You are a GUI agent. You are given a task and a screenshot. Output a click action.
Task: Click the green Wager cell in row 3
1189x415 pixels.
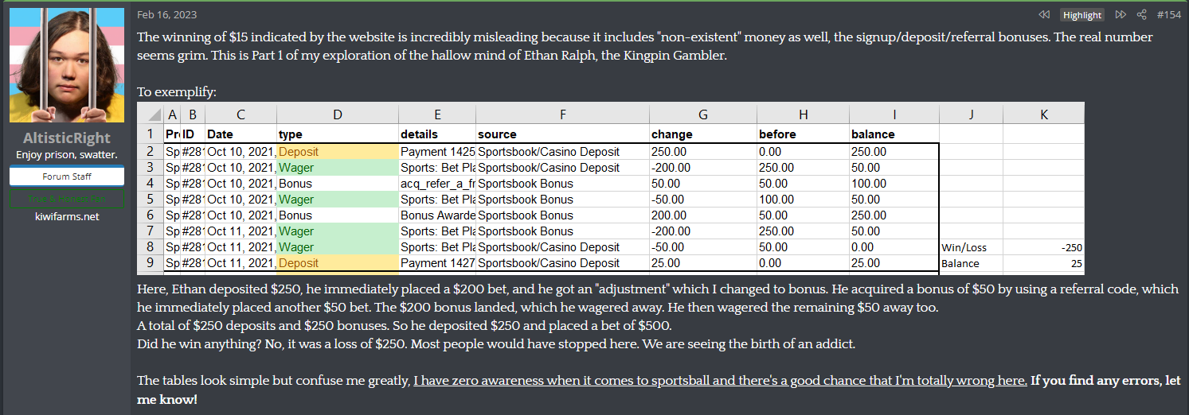coord(337,168)
